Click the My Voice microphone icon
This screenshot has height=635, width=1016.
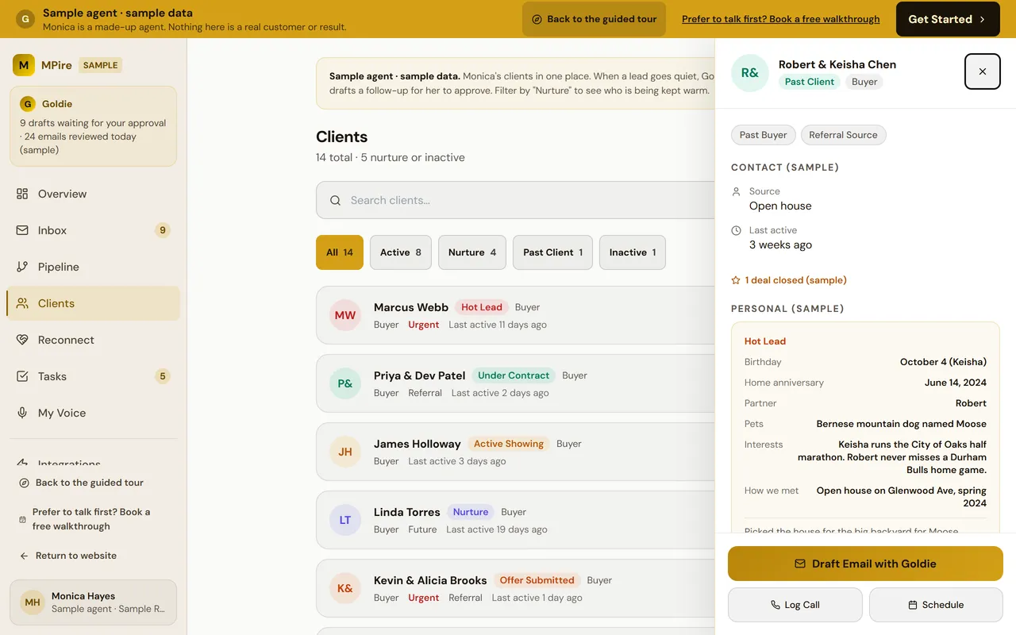click(22, 413)
